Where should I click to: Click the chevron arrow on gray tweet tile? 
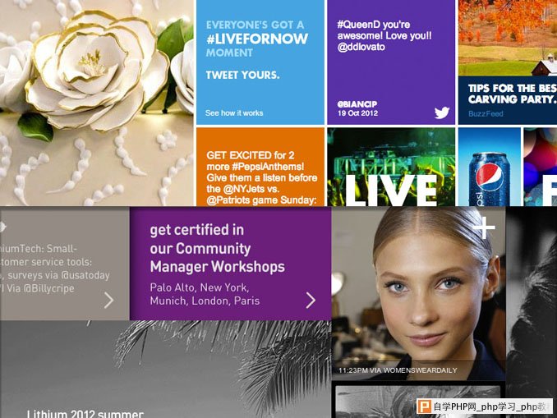[109, 301]
